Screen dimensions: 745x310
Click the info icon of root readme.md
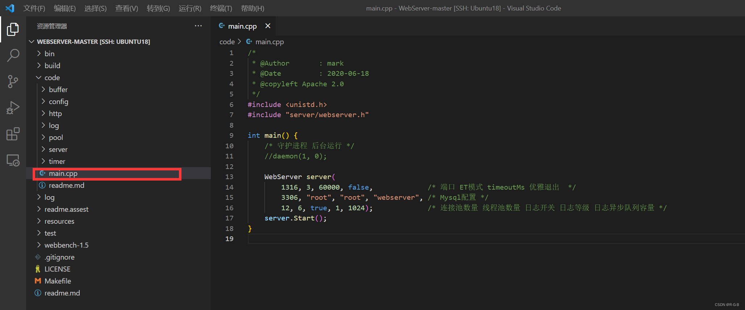[x=38, y=293]
